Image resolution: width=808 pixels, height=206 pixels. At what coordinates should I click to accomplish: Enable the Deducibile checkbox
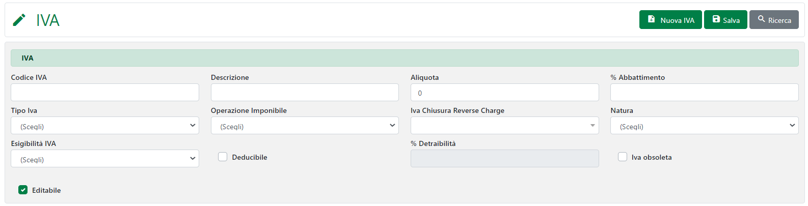click(223, 157)
